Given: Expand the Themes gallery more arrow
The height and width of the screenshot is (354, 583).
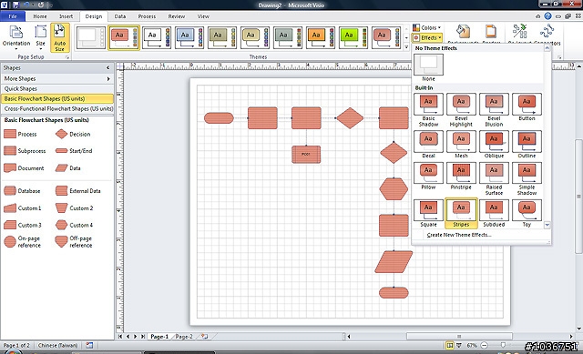Looking at the screenshot, I should pos(406,46).
